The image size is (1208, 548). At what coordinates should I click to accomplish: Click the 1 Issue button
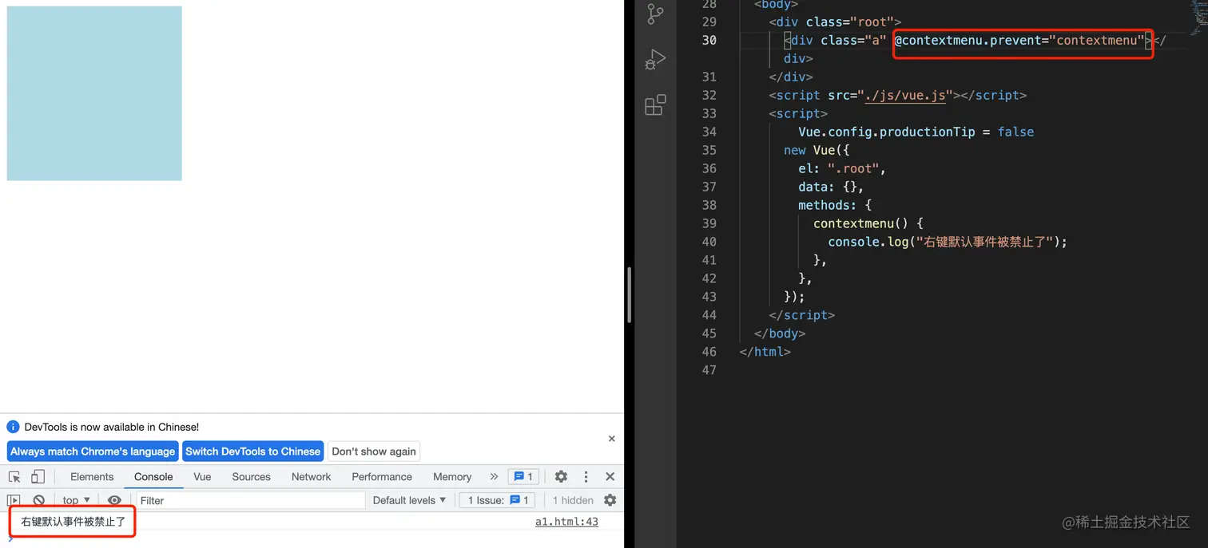(x=497, y=500)
